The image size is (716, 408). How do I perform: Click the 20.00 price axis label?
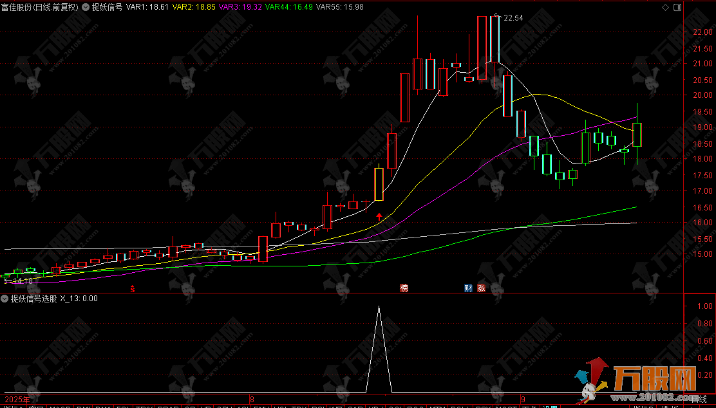[x=702, y=95]
